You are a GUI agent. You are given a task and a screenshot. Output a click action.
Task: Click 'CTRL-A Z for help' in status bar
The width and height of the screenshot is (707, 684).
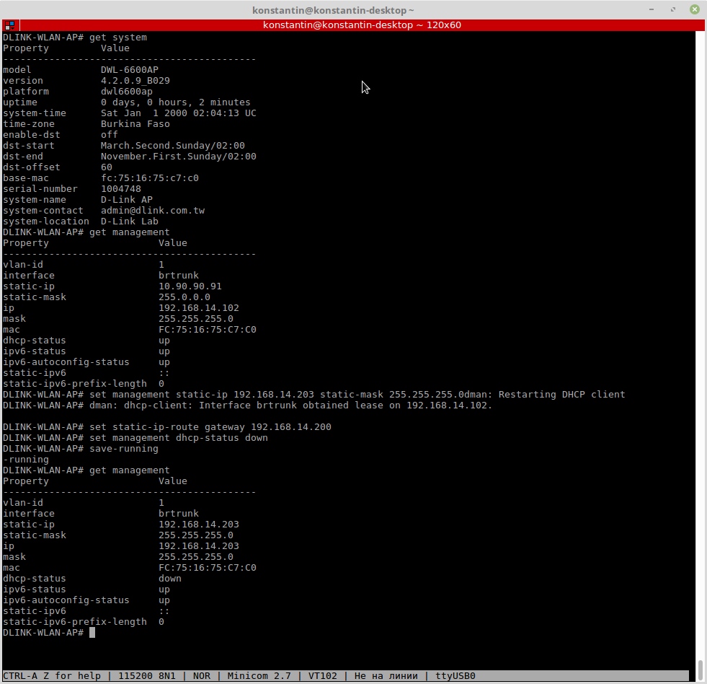coord(51,676)
